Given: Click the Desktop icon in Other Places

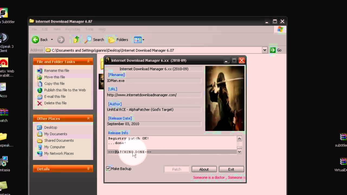Looking at the screenshot, I should click(x=40, y=127).
